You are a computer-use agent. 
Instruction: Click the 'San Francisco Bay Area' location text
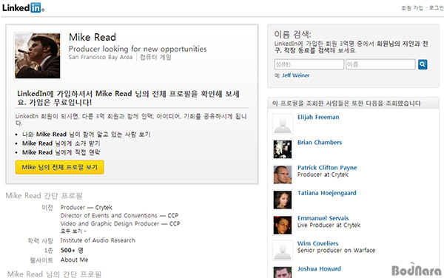click(101, 57)
